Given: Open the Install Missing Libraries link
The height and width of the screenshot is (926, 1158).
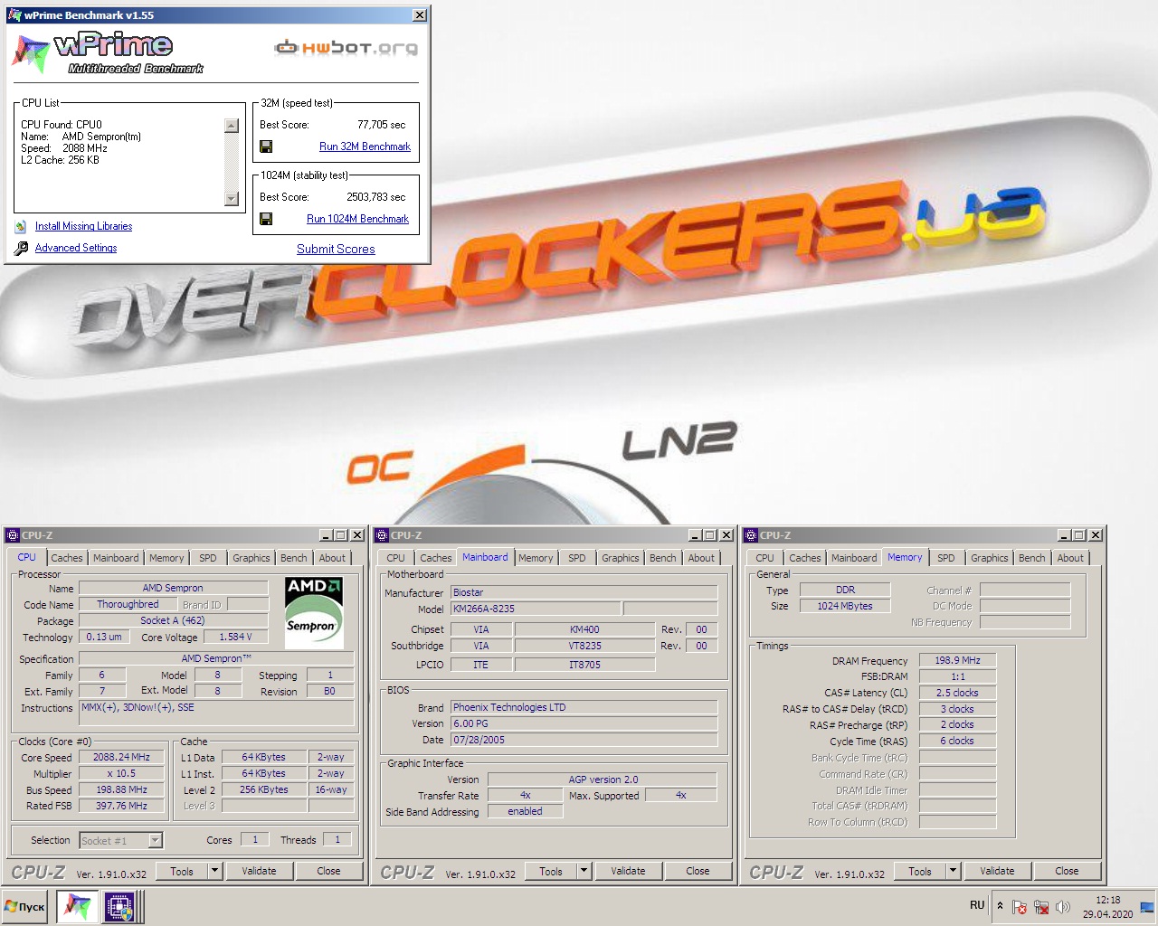Looking at the screenshot, I should [83, 226].
